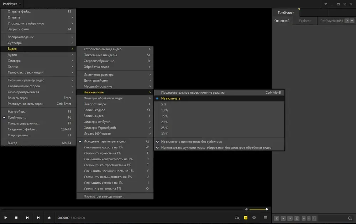Open file using the eject icon
This screenshot has height=224, width=356.
49,218
